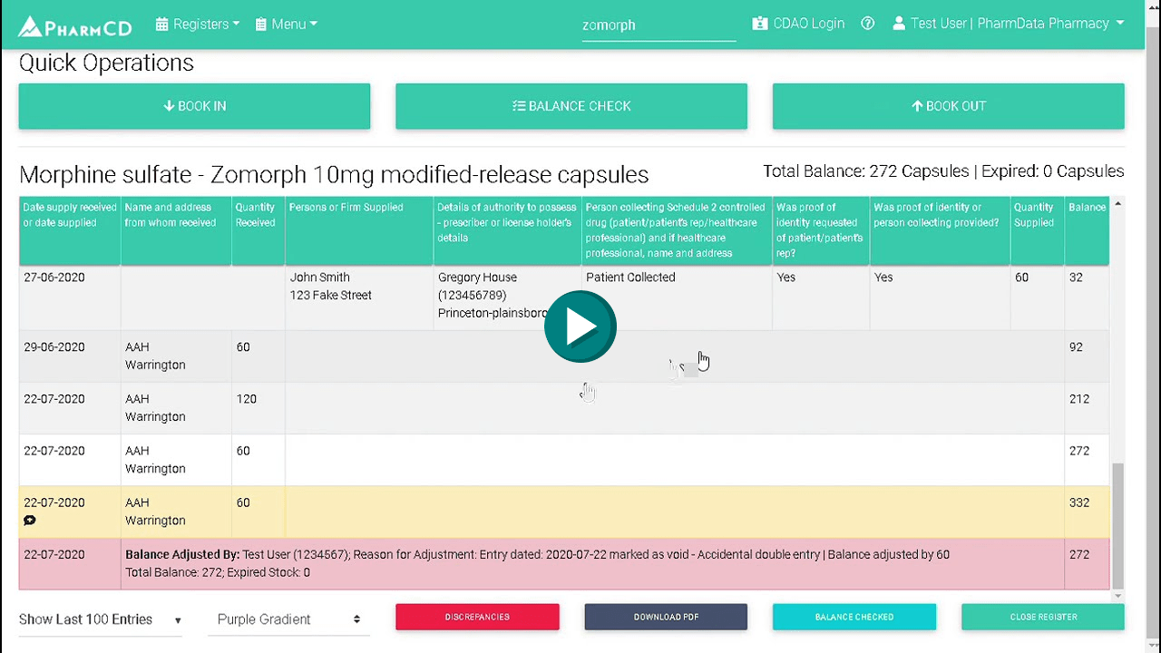This screenshot has width=1161, height=653.
Task: Click the 'Person collecting Schedule 2' column header
Action: 677,230
